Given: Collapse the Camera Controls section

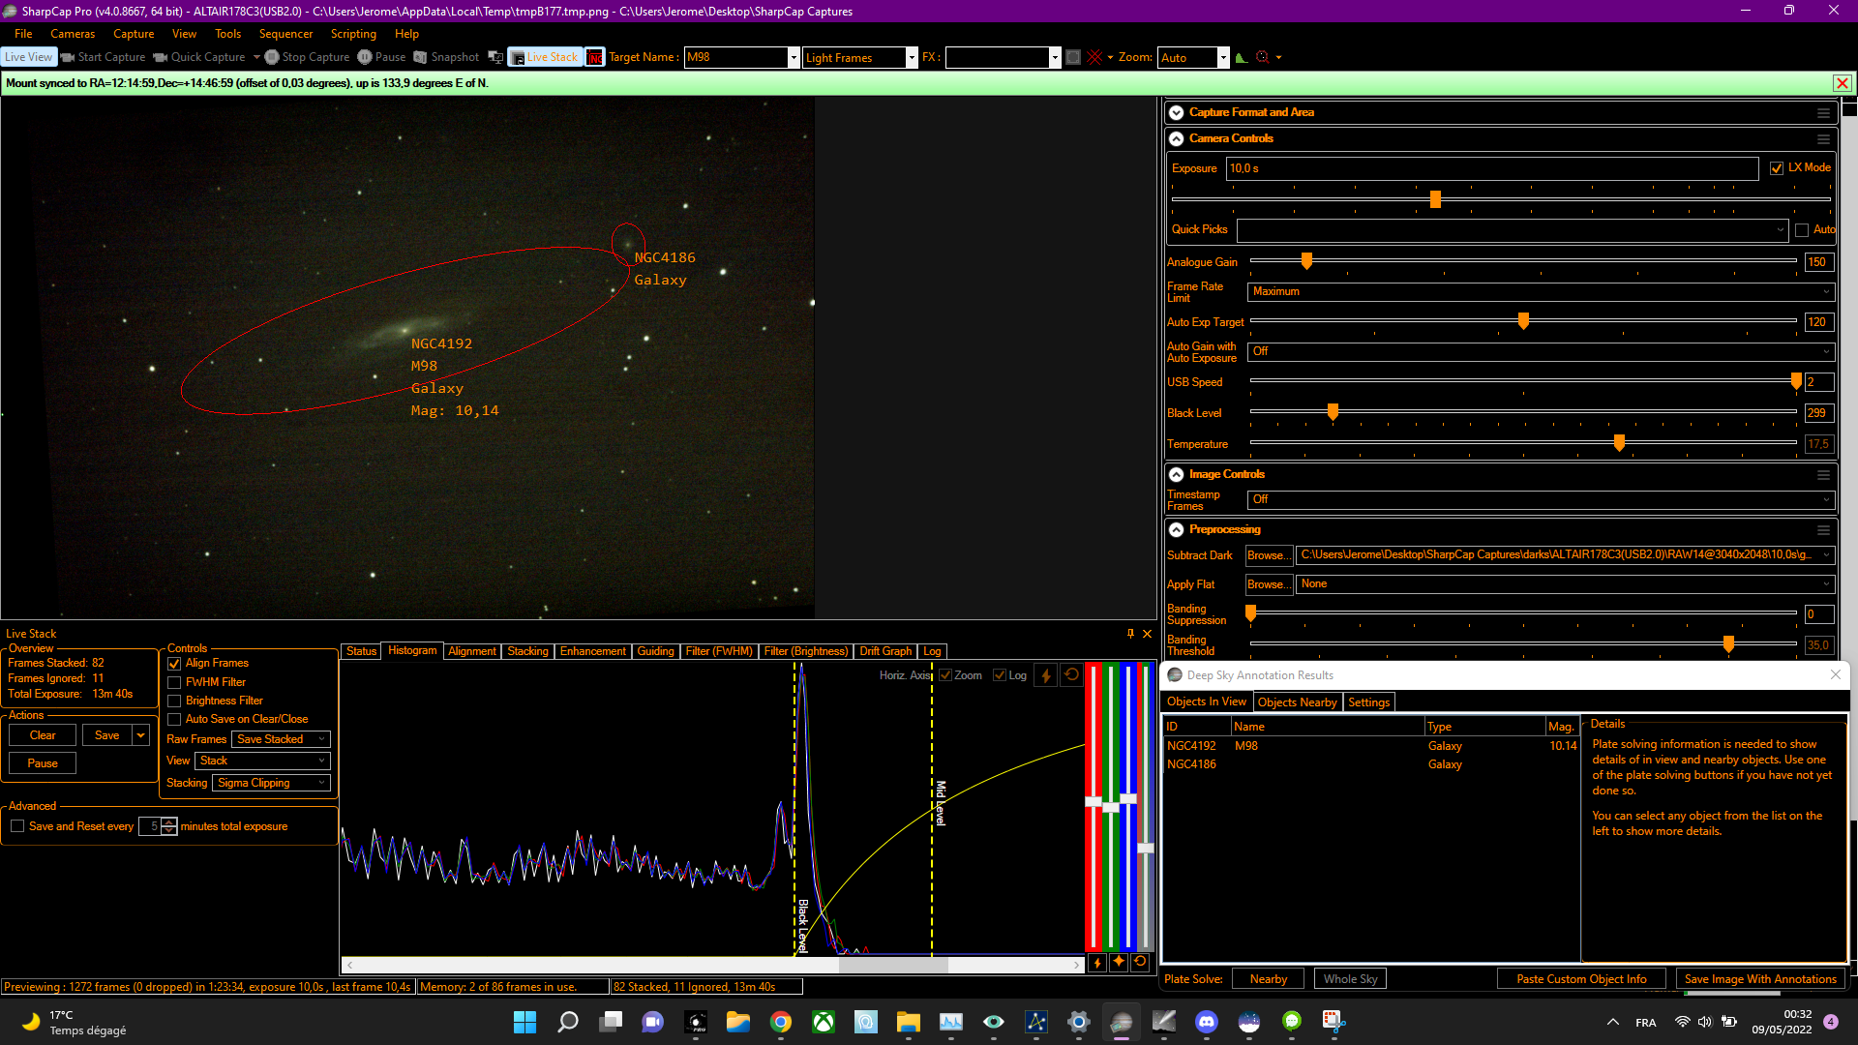Looking at the screenshot, I should [1177, 138].
